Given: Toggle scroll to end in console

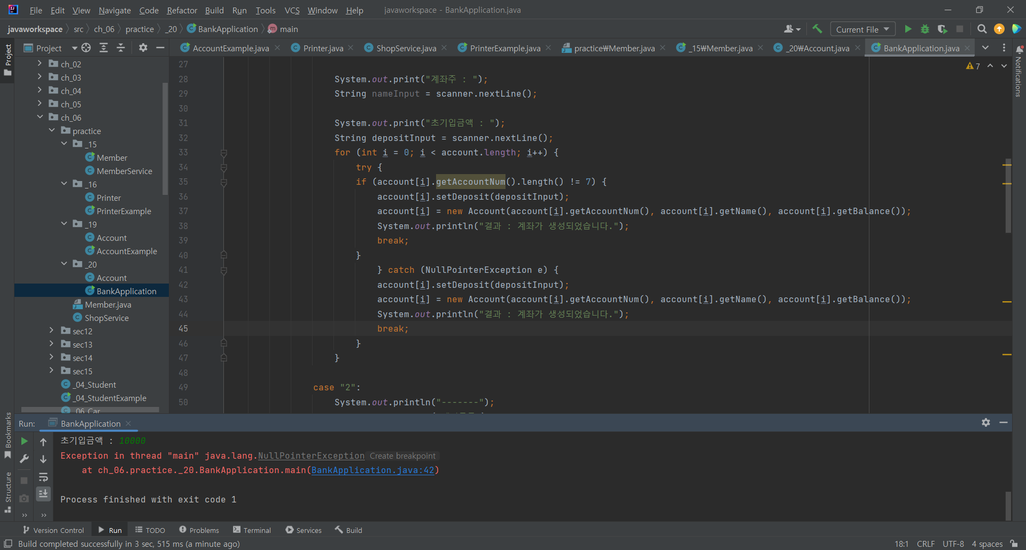Looking at the screenshot, I should click(43, 493).
